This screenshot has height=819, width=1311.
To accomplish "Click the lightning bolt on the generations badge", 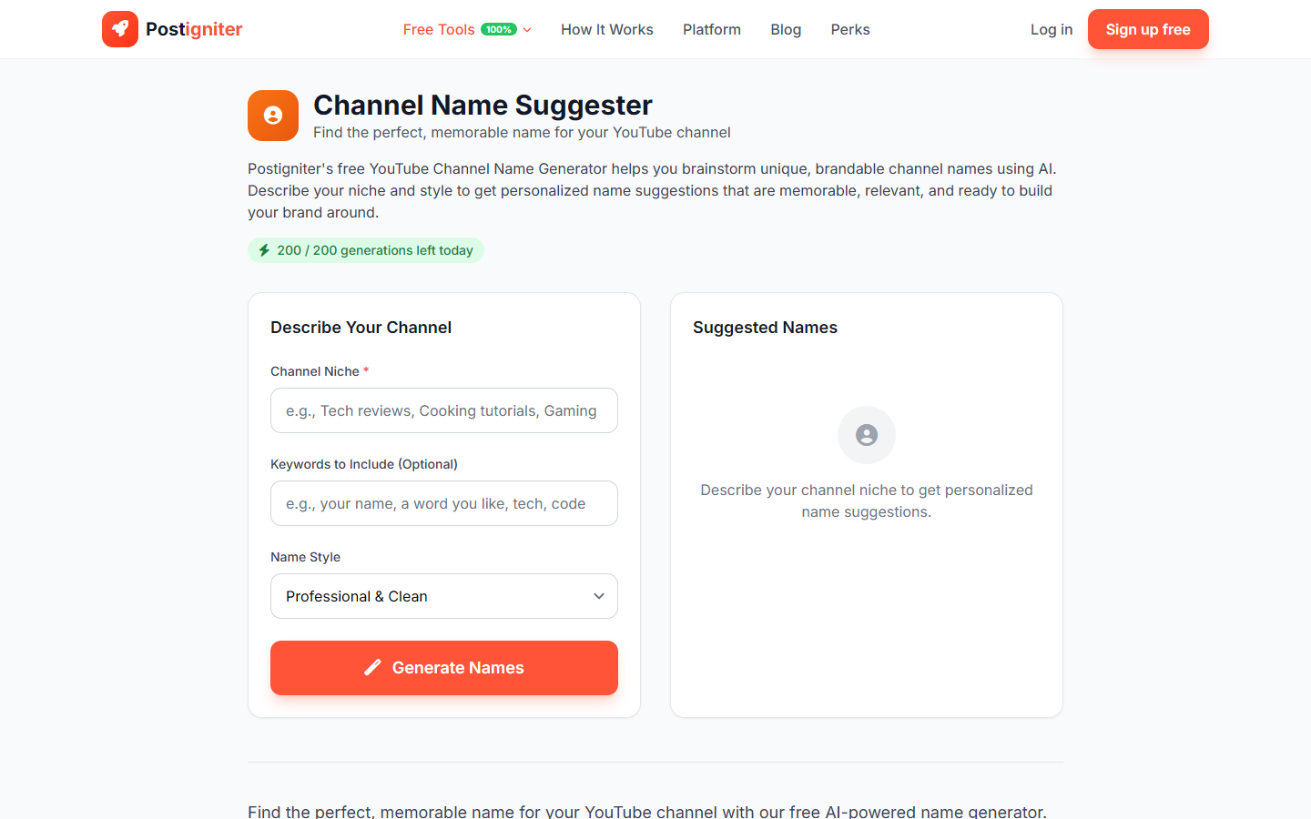I will click(264, 249).
